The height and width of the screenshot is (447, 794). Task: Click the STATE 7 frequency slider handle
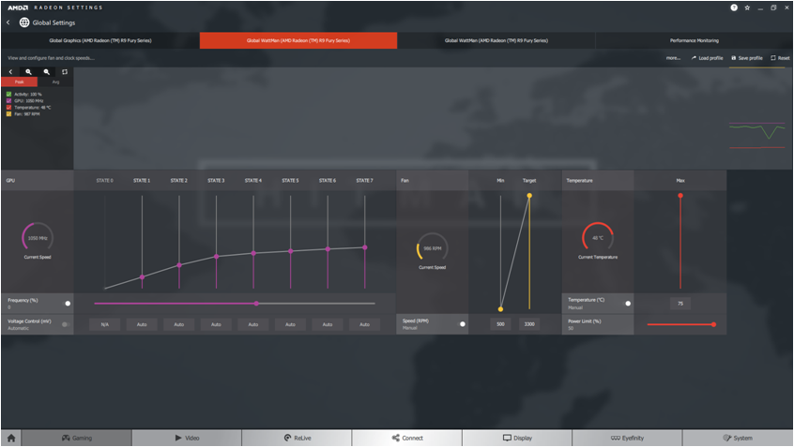(364, 247)
